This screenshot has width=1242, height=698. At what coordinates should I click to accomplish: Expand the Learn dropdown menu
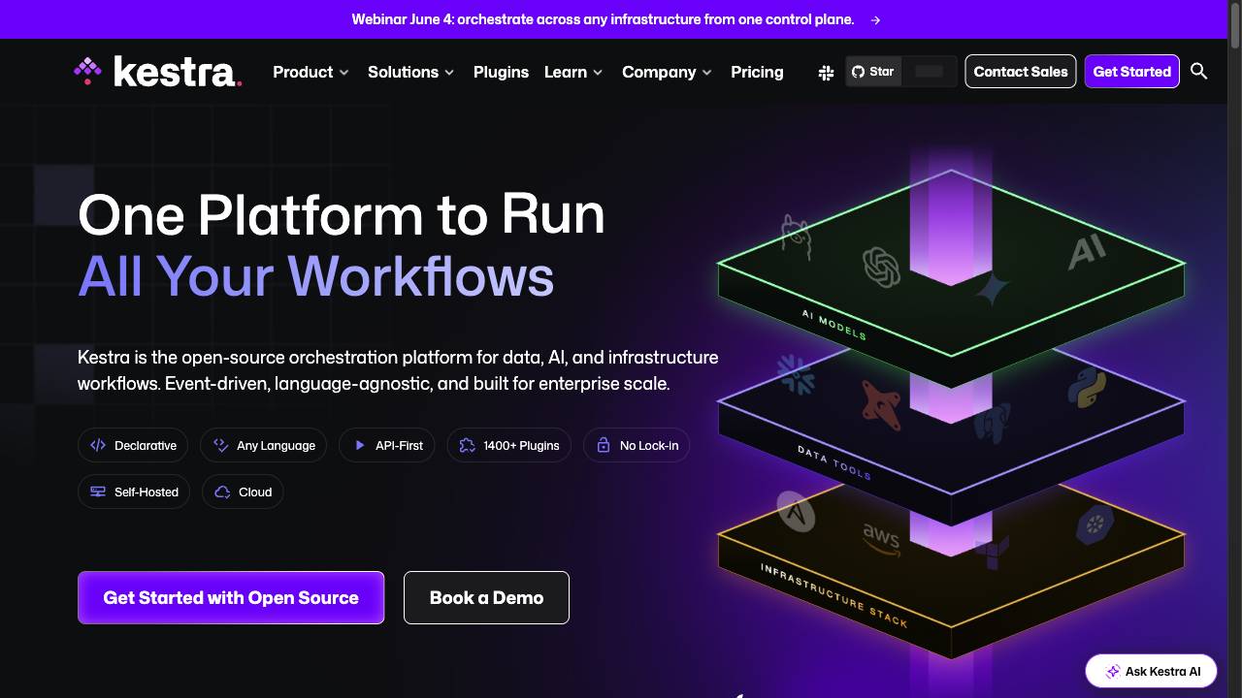pyautogui.click(x=573, y=72)
